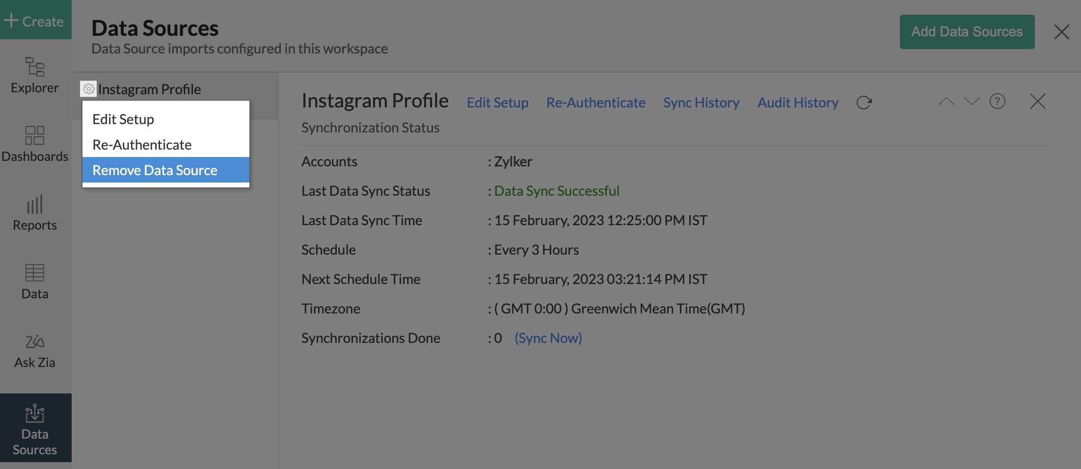Go to Dashboards in sidebar
Viewport: 1081px width, 469px height.
pos(35,144)
